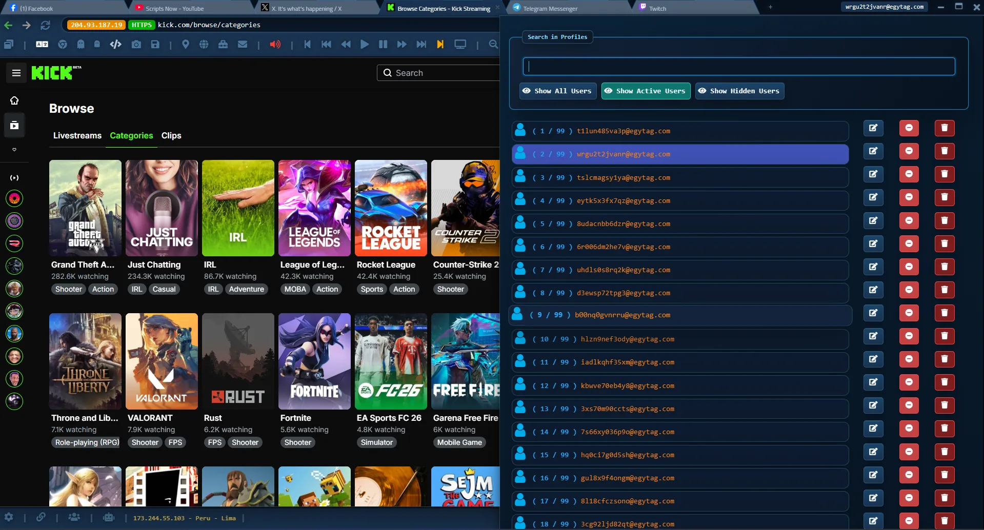Hide profile eytk5x3fx7qz@egytag.com with the minus button
This screenshot has height=530, width=984.
point(909,197)
